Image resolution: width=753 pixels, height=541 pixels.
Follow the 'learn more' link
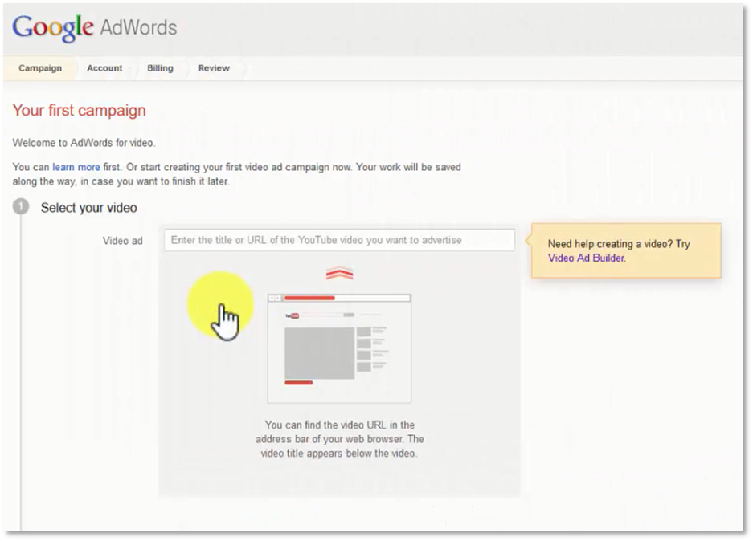click(x=76, y=167)
